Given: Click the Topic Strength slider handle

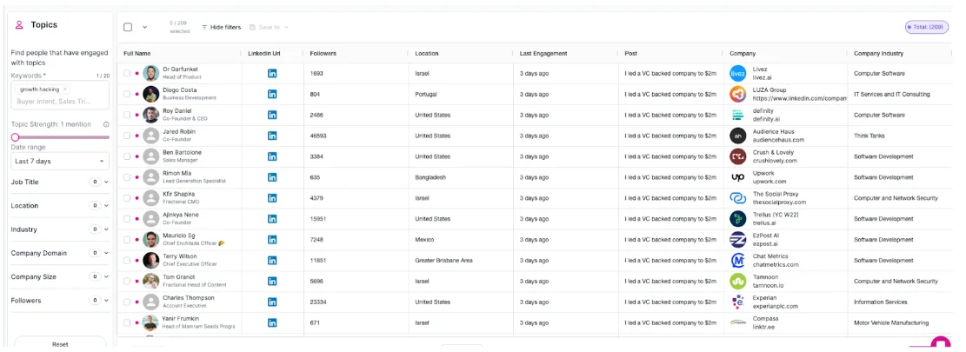Looking at the screenshot, I should pyautogui.click(x=15, y=137).
